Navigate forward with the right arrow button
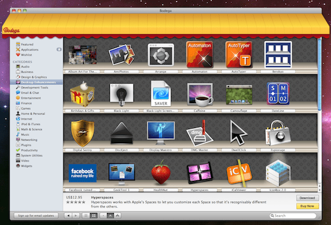 pos(76,216)
